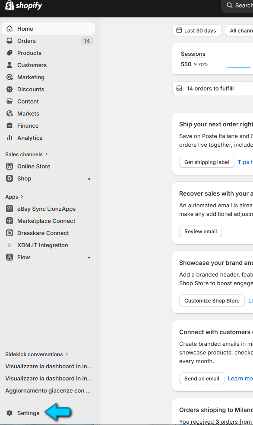The height and width of the screenshot is (425, 253).
Task: Open the Content label in sidebar
Action: click(28, 101)
